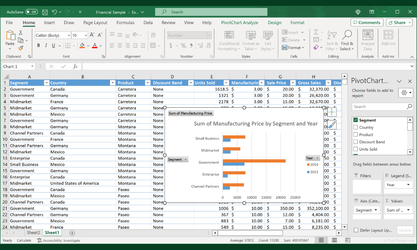Click the Chart Styles paintbrush icon
Viewport: 417px width, 250px height.
pos(332,125)
